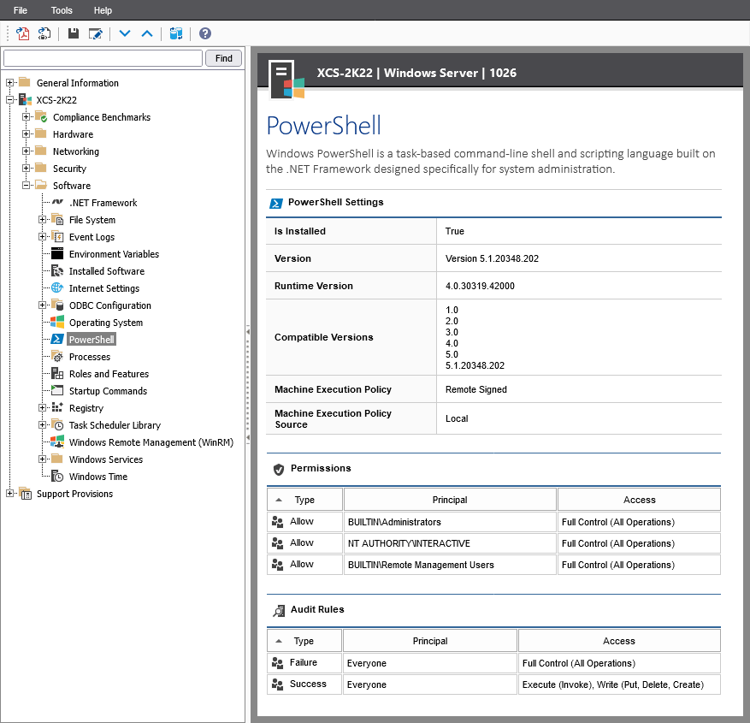Sort Permissions table by Type column

click(304, 500)
